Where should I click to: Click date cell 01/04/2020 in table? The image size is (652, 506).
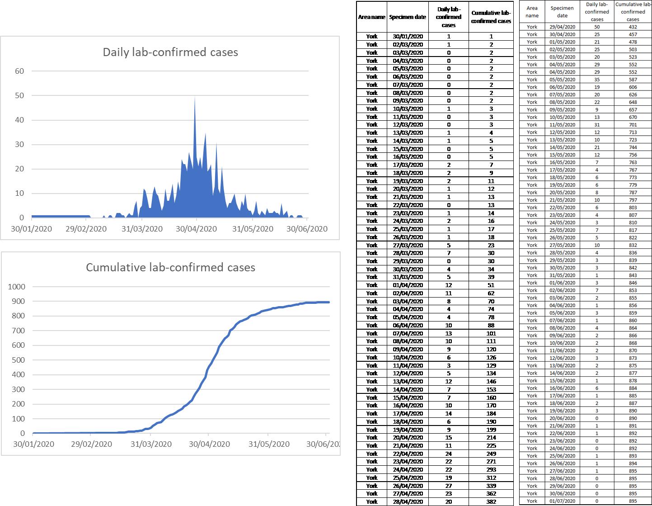coord(408,285)
